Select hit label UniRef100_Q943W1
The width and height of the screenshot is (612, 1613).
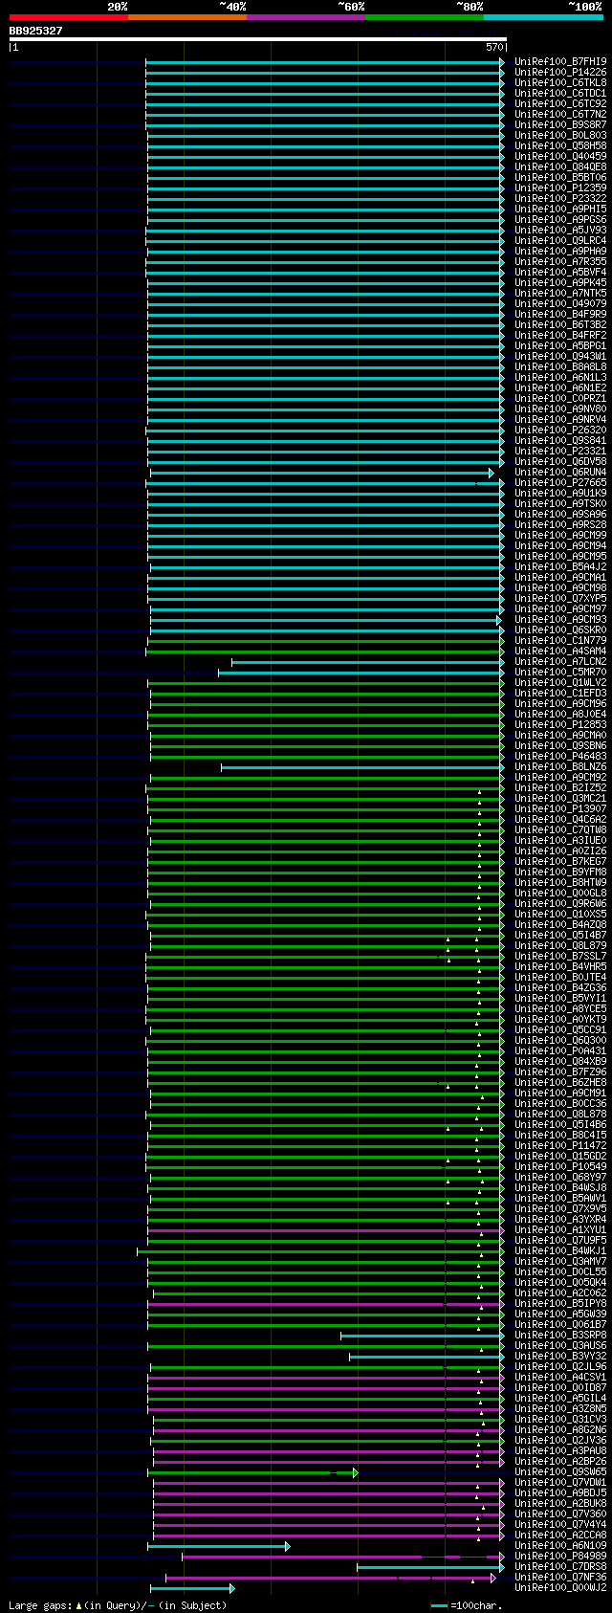[560, 356]
